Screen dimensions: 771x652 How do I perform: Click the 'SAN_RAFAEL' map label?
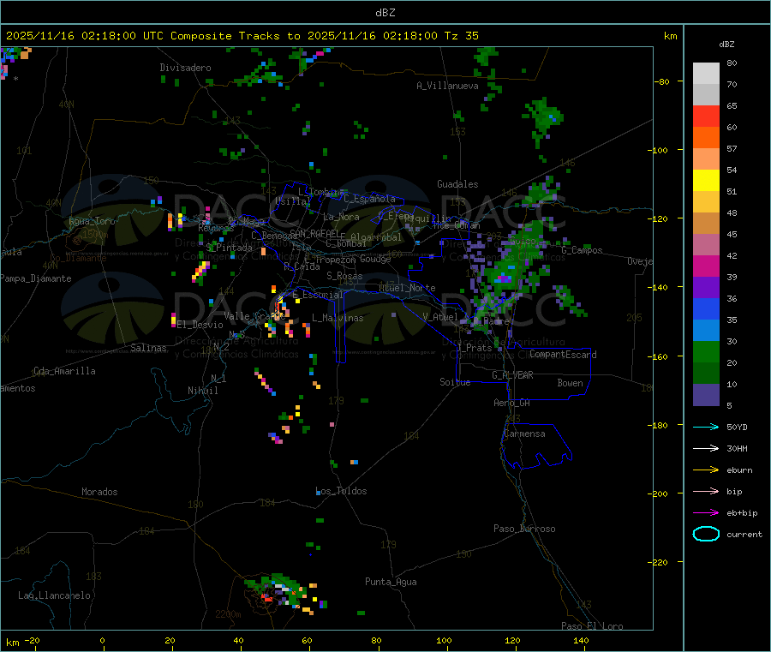point(314,233)
